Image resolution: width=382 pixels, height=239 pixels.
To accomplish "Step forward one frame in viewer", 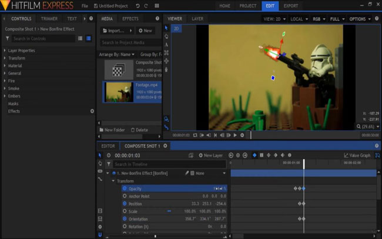I will (x=229, y=135).
